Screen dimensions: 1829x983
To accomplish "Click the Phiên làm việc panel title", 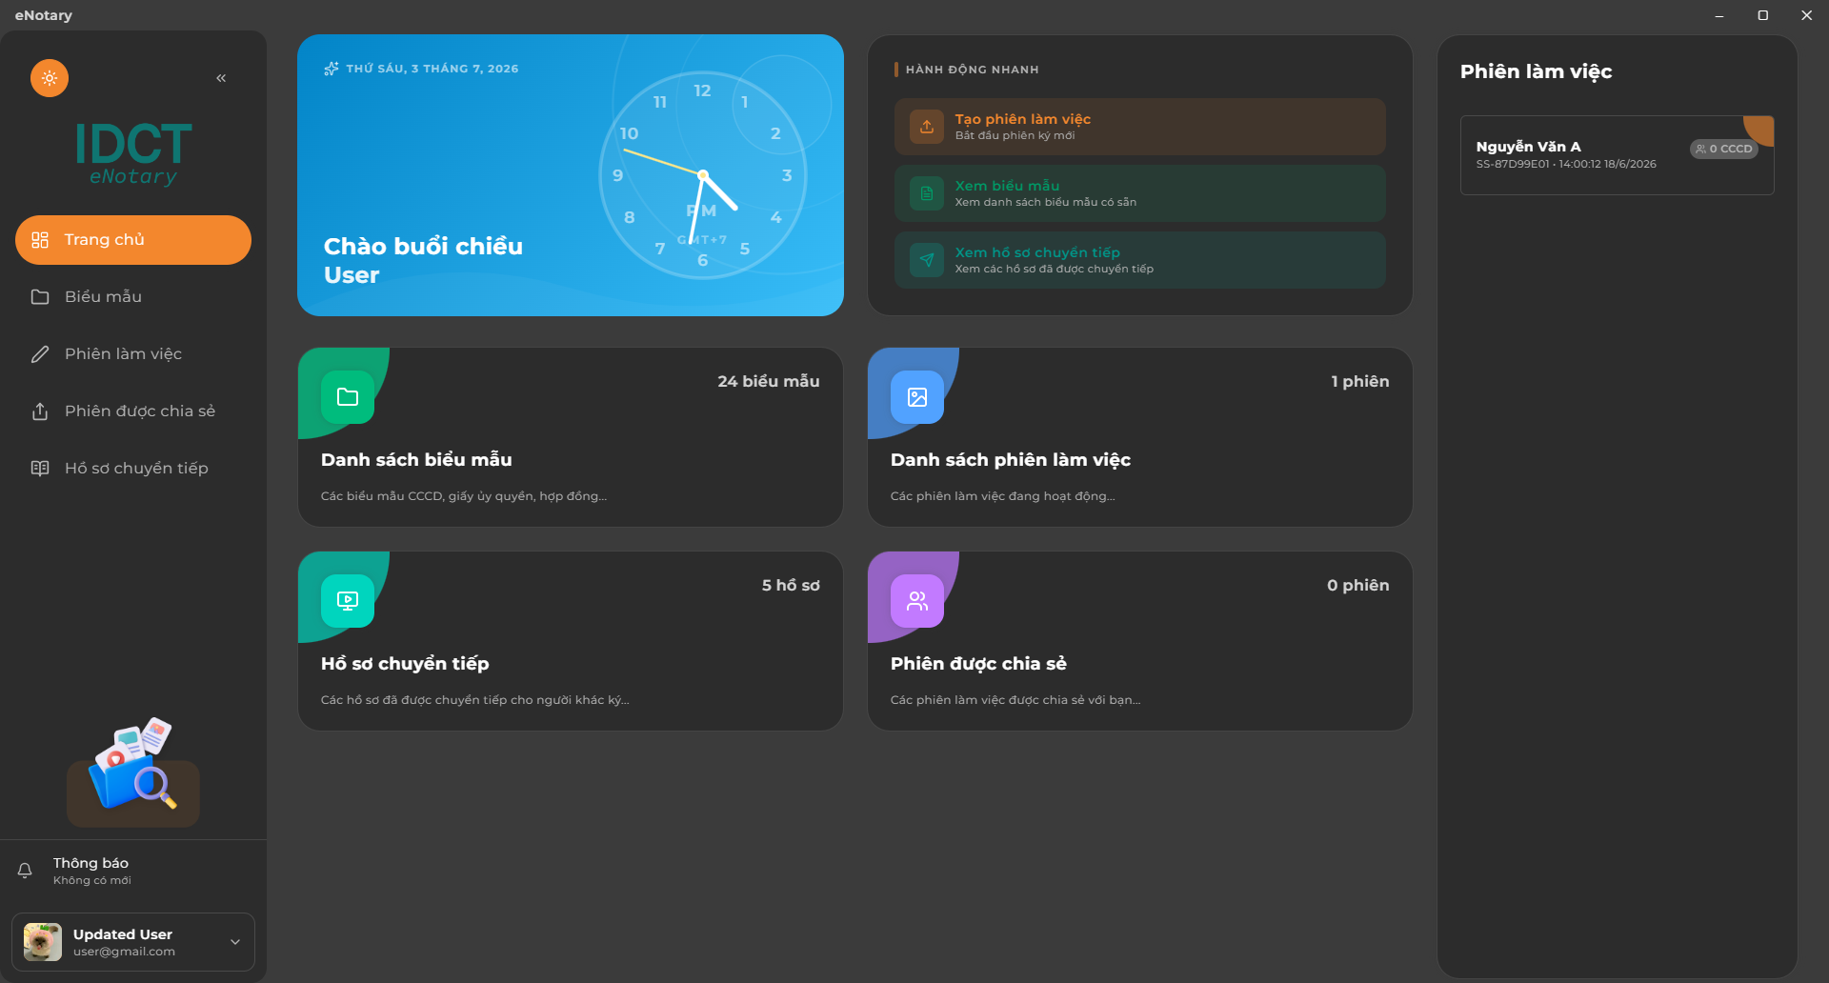I will [1537, 71].
